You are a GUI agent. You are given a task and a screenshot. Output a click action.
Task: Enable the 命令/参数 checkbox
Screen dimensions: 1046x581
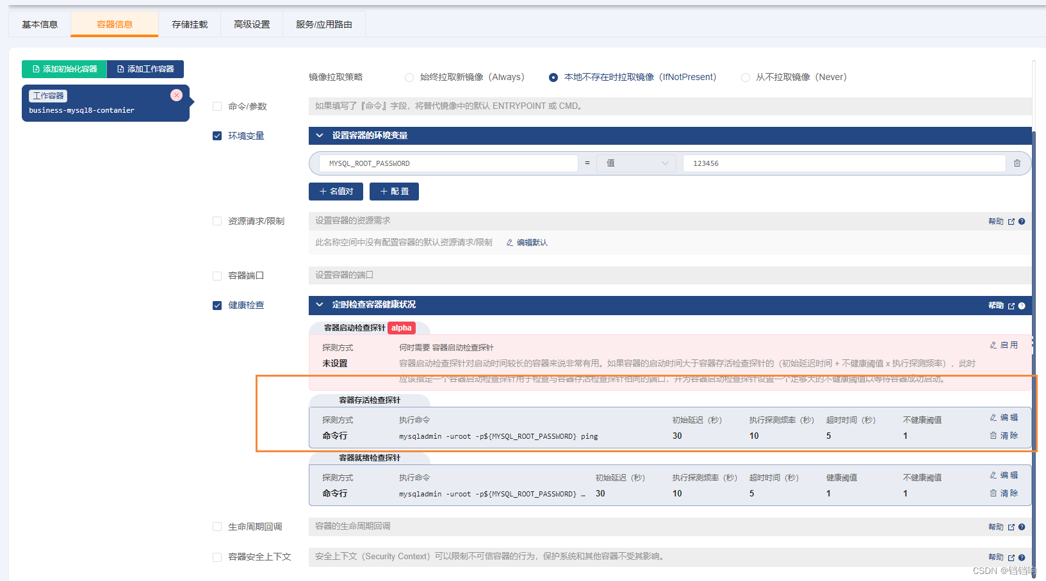coord(217,106)
